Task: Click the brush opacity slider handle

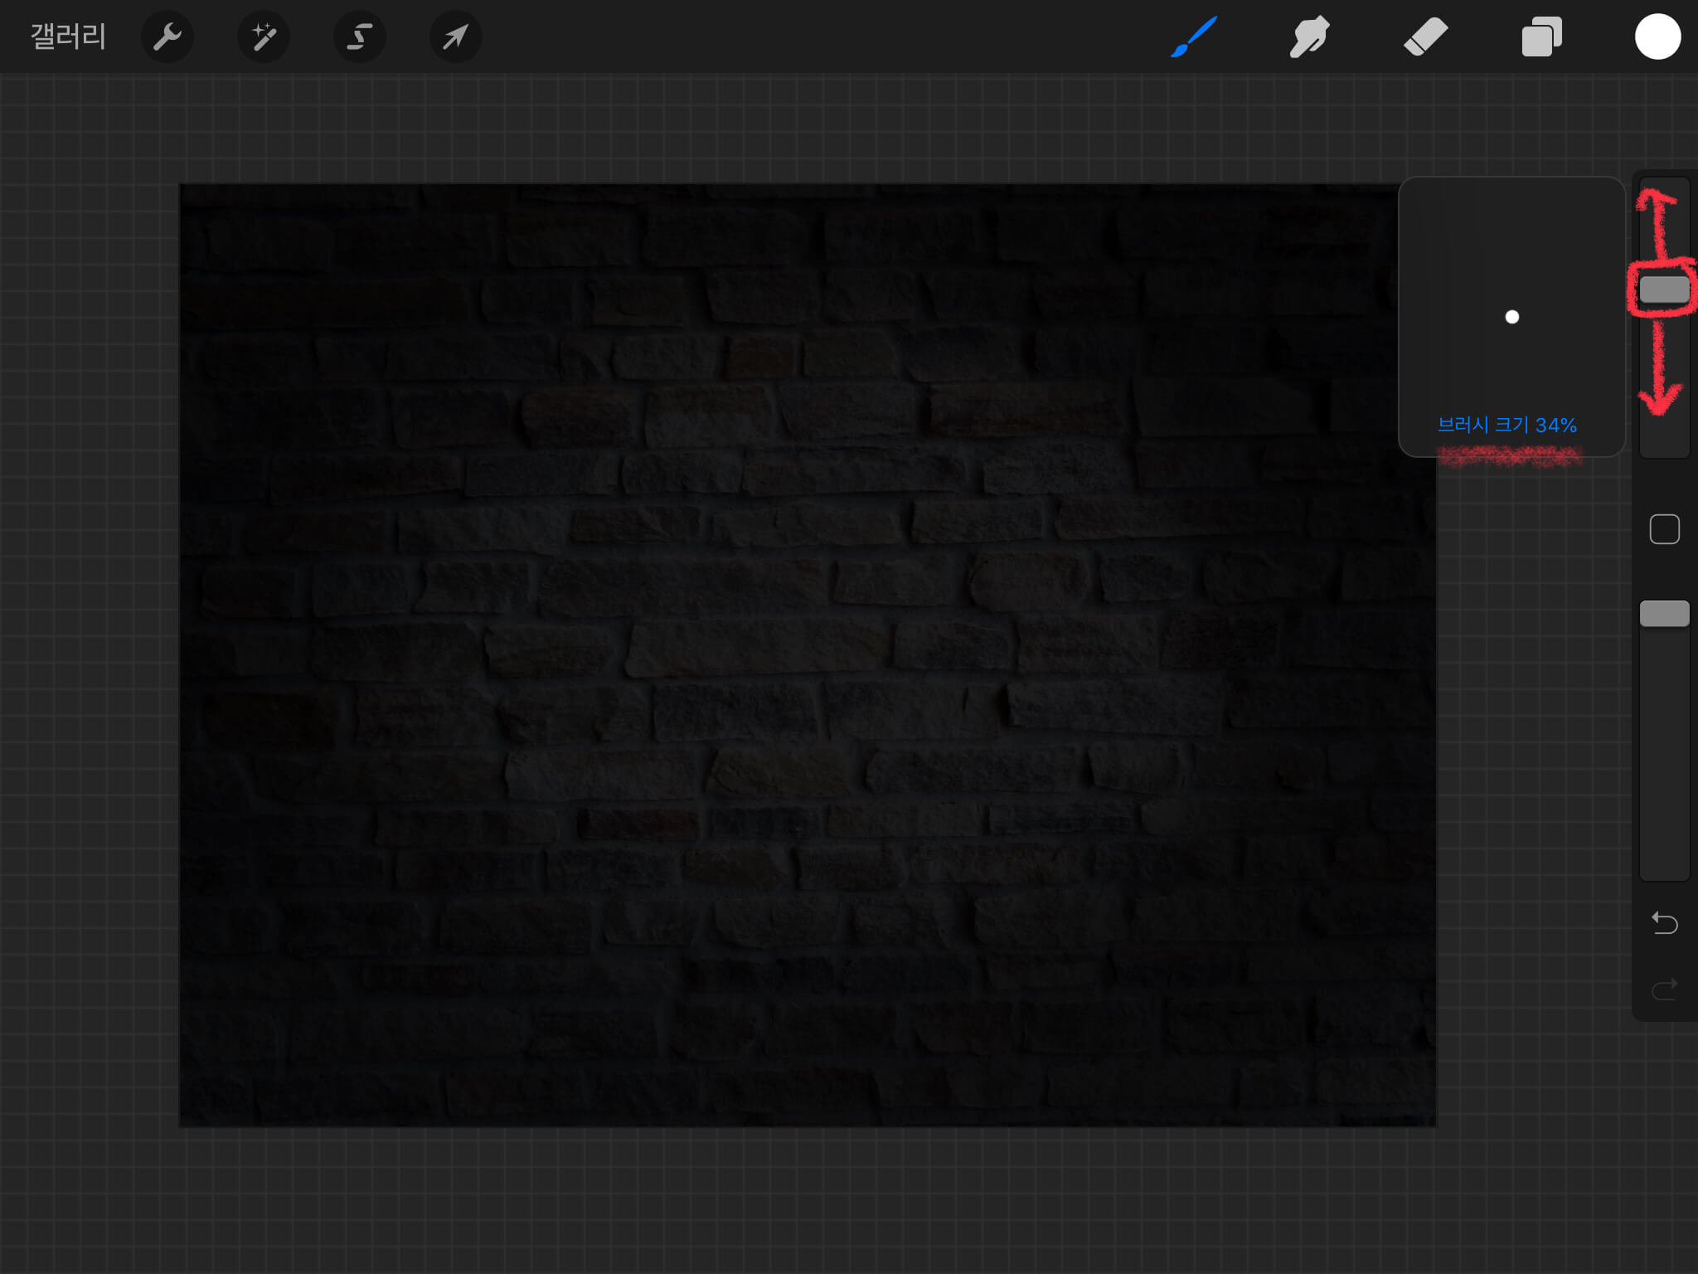Action: [x=1664, y=614]
